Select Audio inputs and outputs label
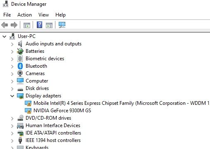Viewport: 210px width, 149px height. [x=53, y=44]
